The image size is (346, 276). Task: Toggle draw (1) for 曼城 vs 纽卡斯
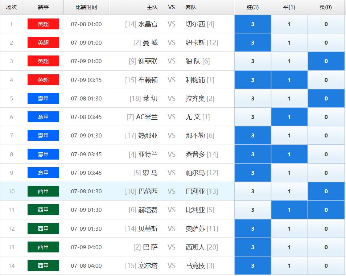pos(289,42)
